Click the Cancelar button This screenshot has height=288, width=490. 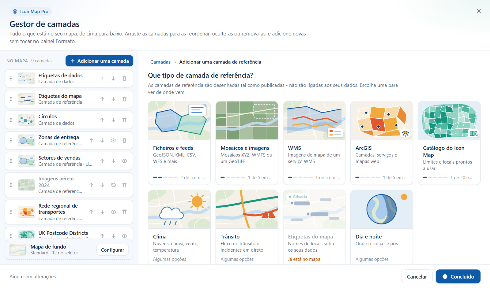tap(417, 277)
